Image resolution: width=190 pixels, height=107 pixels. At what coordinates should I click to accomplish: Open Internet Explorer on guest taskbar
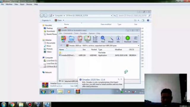(52, 92)
